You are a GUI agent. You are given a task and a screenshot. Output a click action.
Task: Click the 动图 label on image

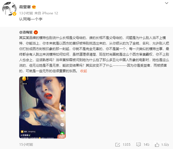(61, 136)
